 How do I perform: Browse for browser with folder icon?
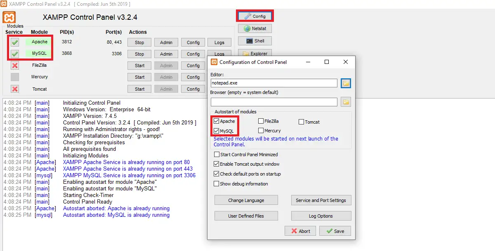coord(346,102)
